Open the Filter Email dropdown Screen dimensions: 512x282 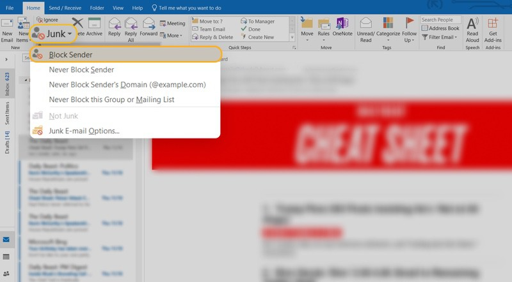tap(440, 37)
